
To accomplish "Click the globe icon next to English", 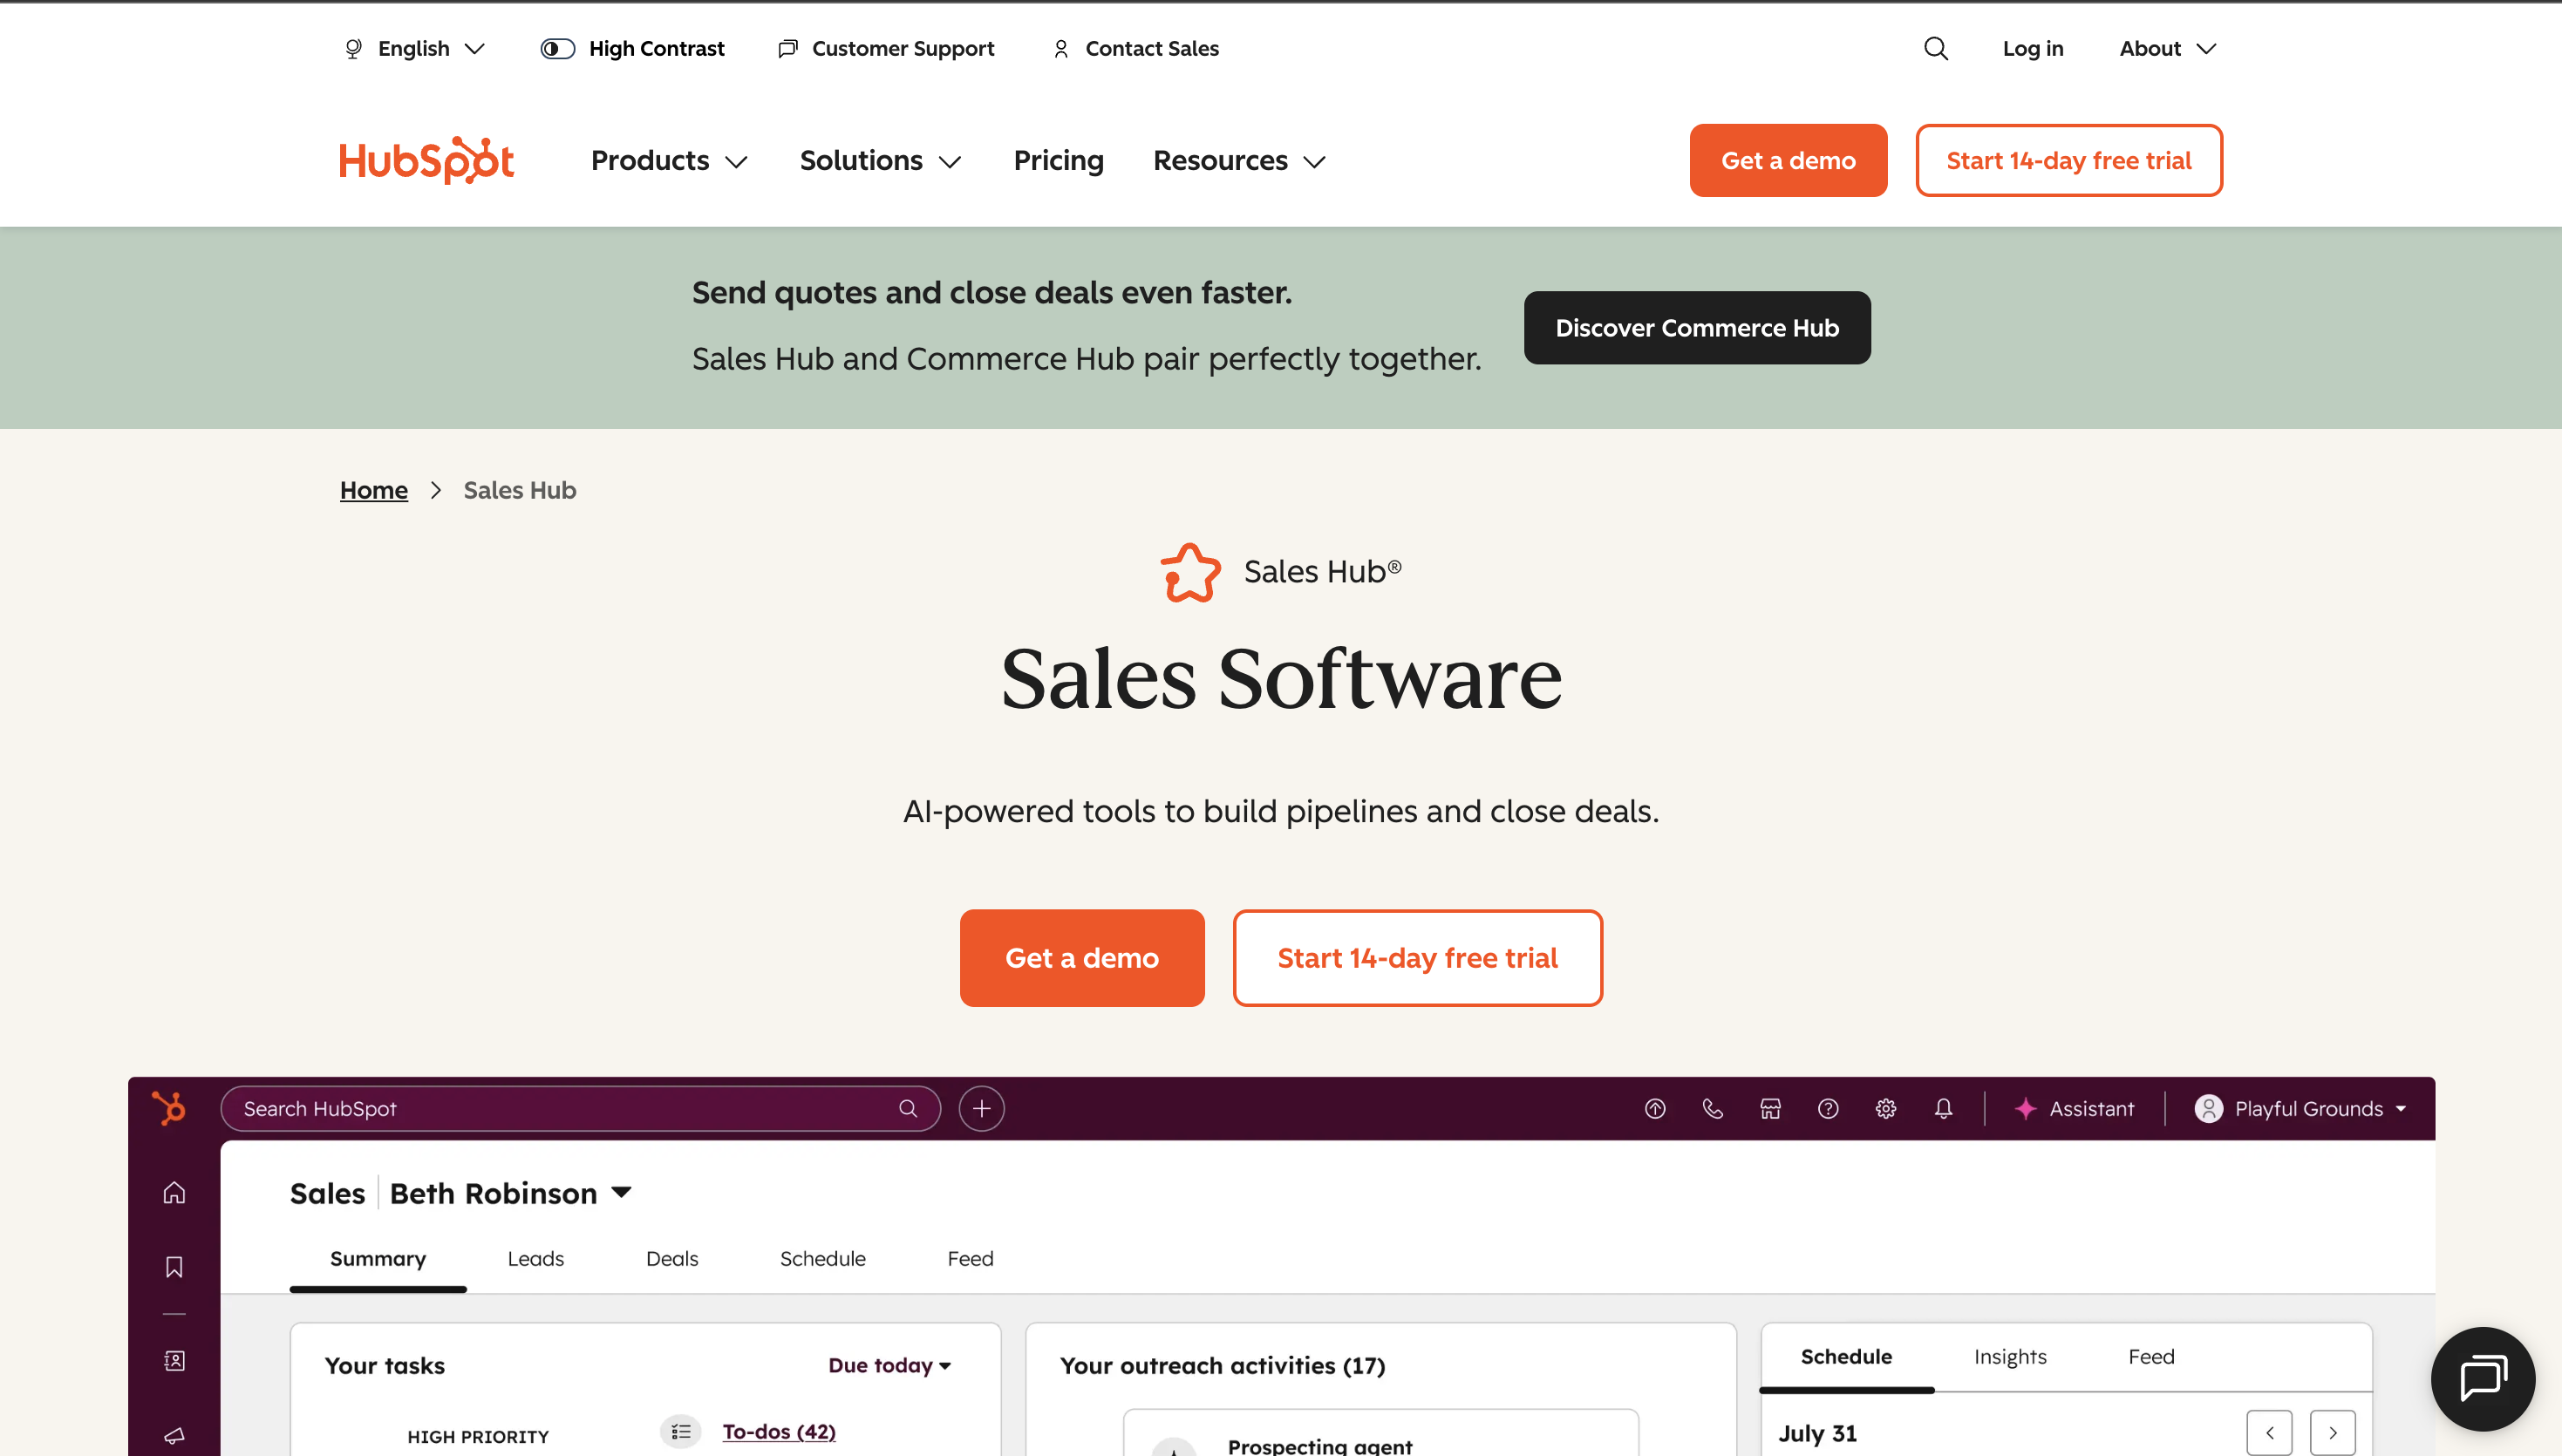I will 353,48.
